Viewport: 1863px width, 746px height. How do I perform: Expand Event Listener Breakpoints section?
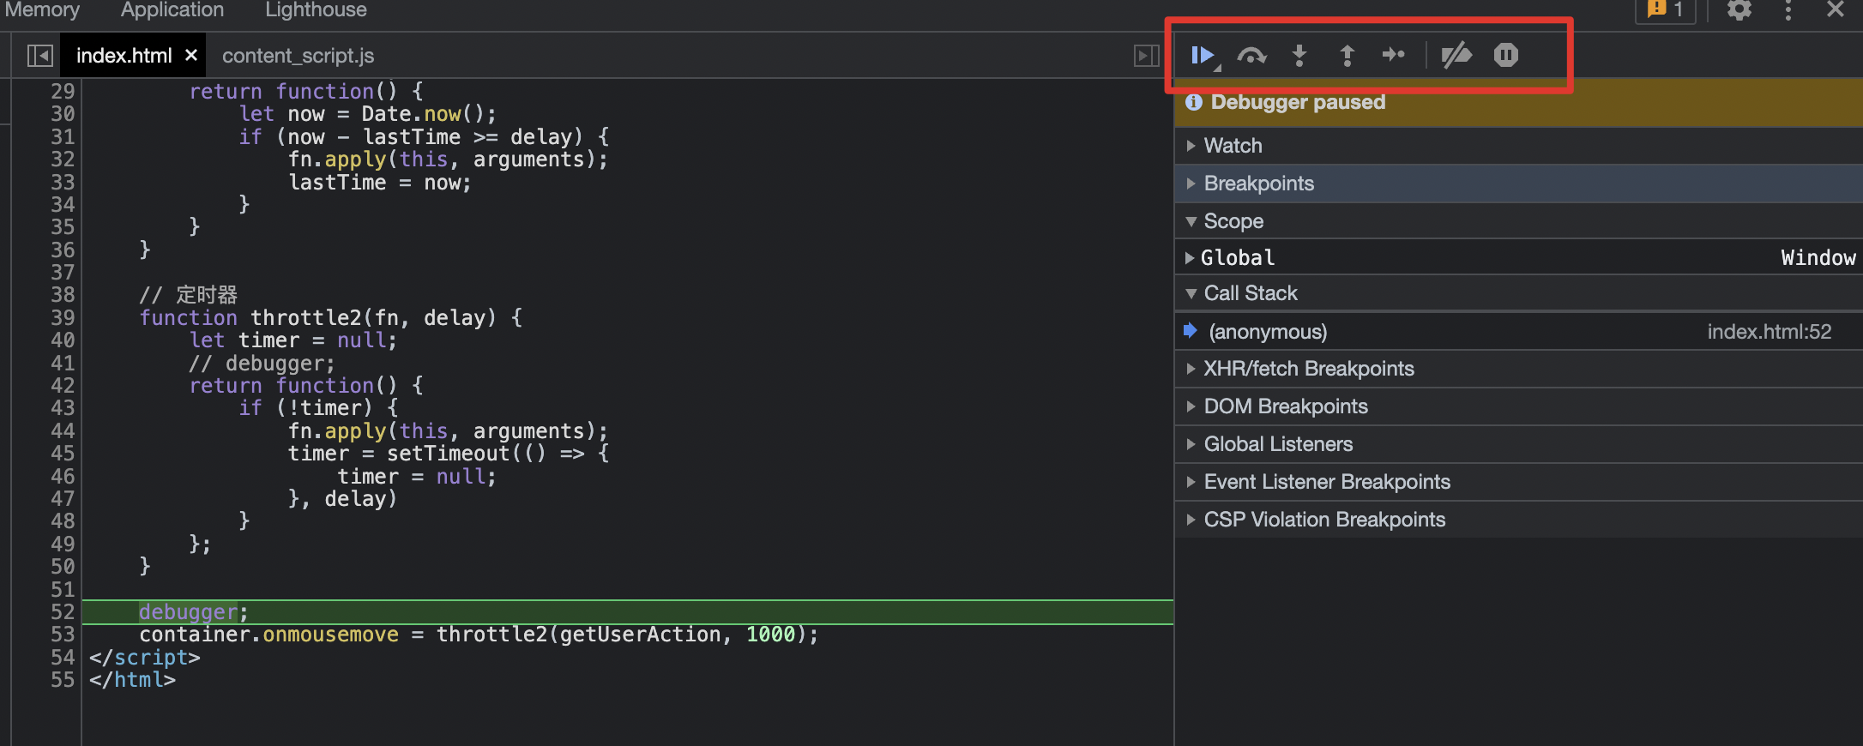point(1518,482)
